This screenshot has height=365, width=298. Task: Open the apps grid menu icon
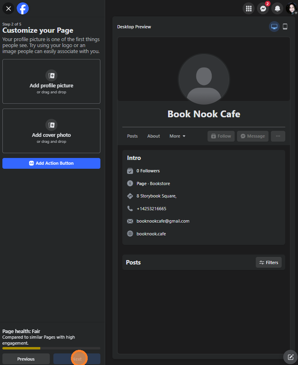[x=249, y=8]
